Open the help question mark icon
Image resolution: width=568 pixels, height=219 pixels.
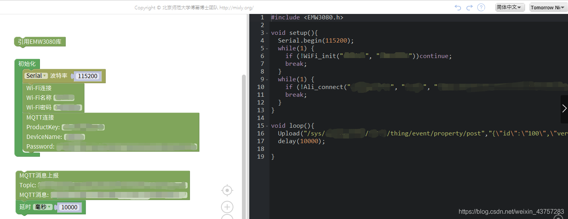coord(481,7)
